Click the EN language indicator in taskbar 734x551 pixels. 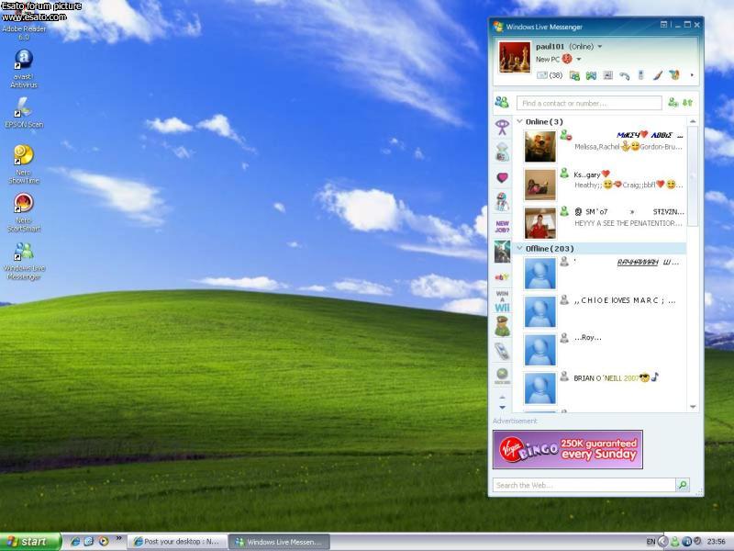click(x=651, y=542)
